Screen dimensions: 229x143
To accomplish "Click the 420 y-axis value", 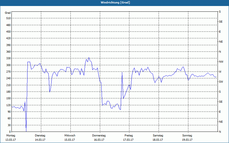I will click(x=9, y=38).
